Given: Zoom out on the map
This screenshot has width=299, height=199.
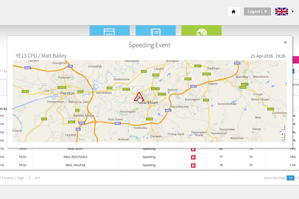Looking at the screenshot, I should (282, 138).
